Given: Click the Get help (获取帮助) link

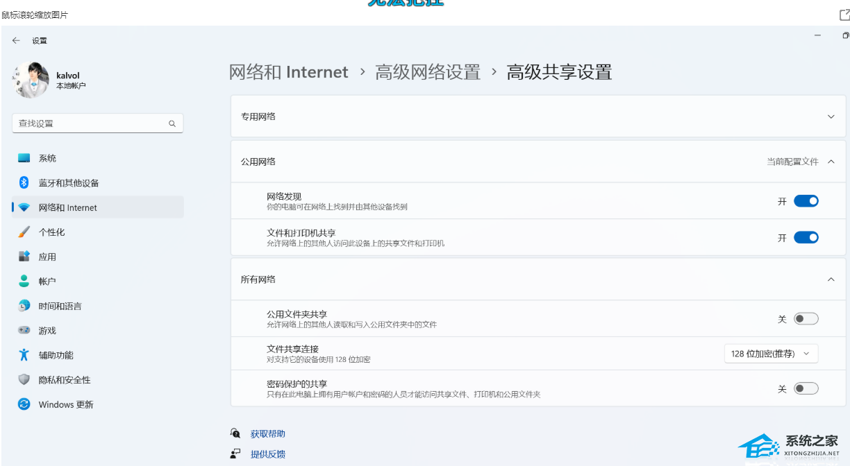Looking at the screenshot, I should tap(267, 434).
